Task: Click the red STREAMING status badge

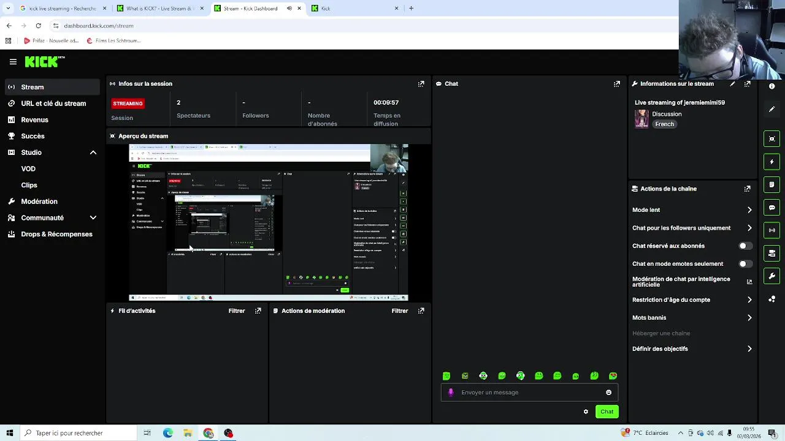Action: tap(128, 104)
